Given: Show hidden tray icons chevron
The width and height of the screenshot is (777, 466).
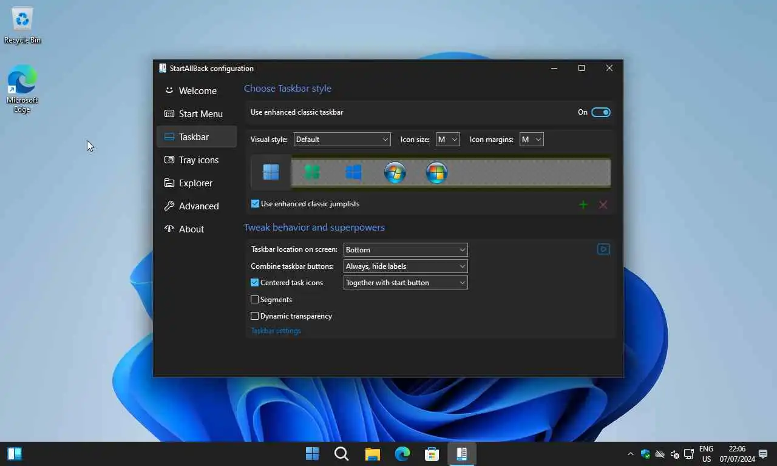Looking at the screenshot, I should 630,454.
